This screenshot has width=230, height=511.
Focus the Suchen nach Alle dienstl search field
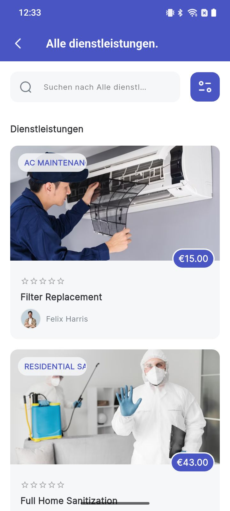coord(95,87)
